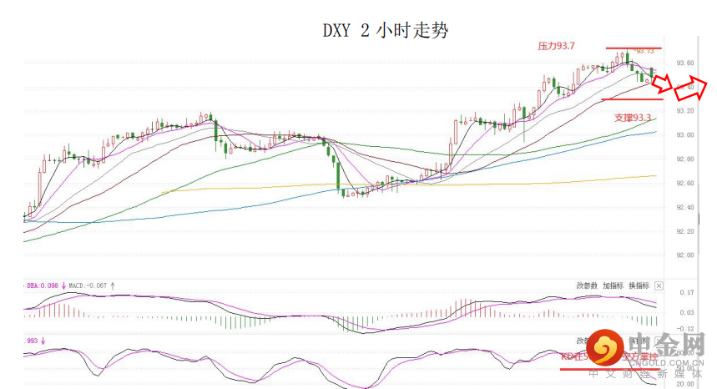Viewport: 717px width, 389px height.
Task: Click the 92.80 price axis label
Action: tap(685, 159)
